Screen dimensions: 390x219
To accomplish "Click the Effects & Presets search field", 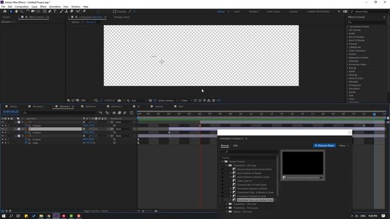I will (x=367, y=23).
